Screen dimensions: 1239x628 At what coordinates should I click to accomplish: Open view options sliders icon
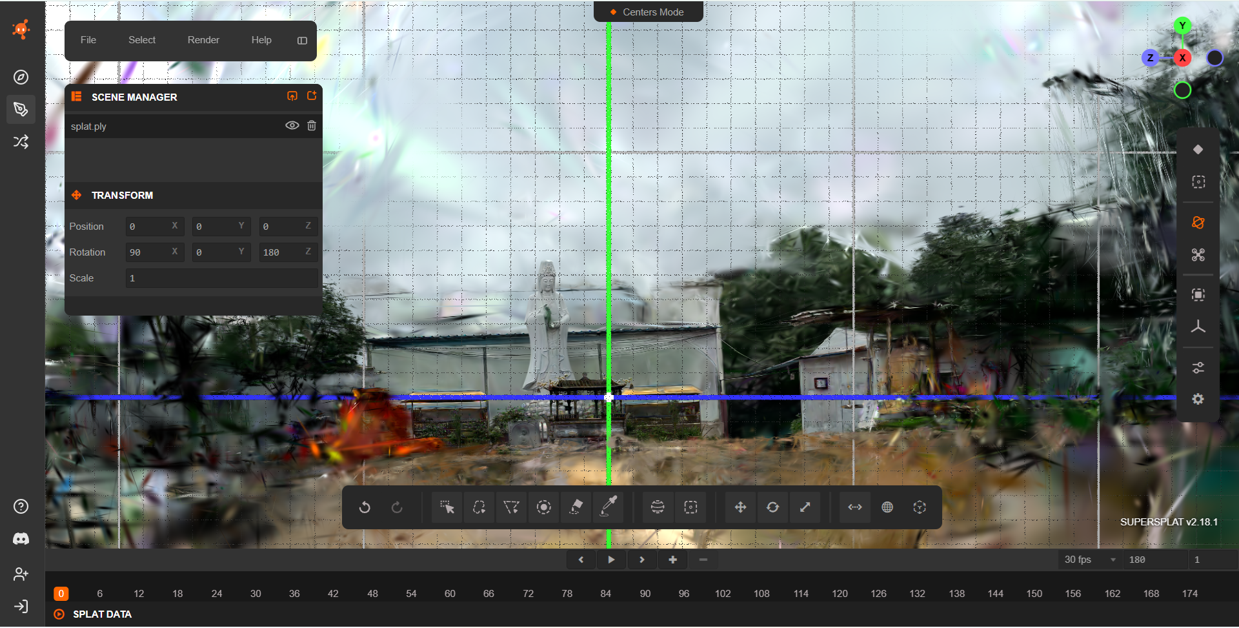tap(1198, 368)
